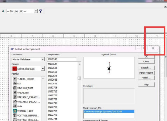Screen dimensions: 167x121
Task: Open the In Use List dropdown
Action: point(36,11)
